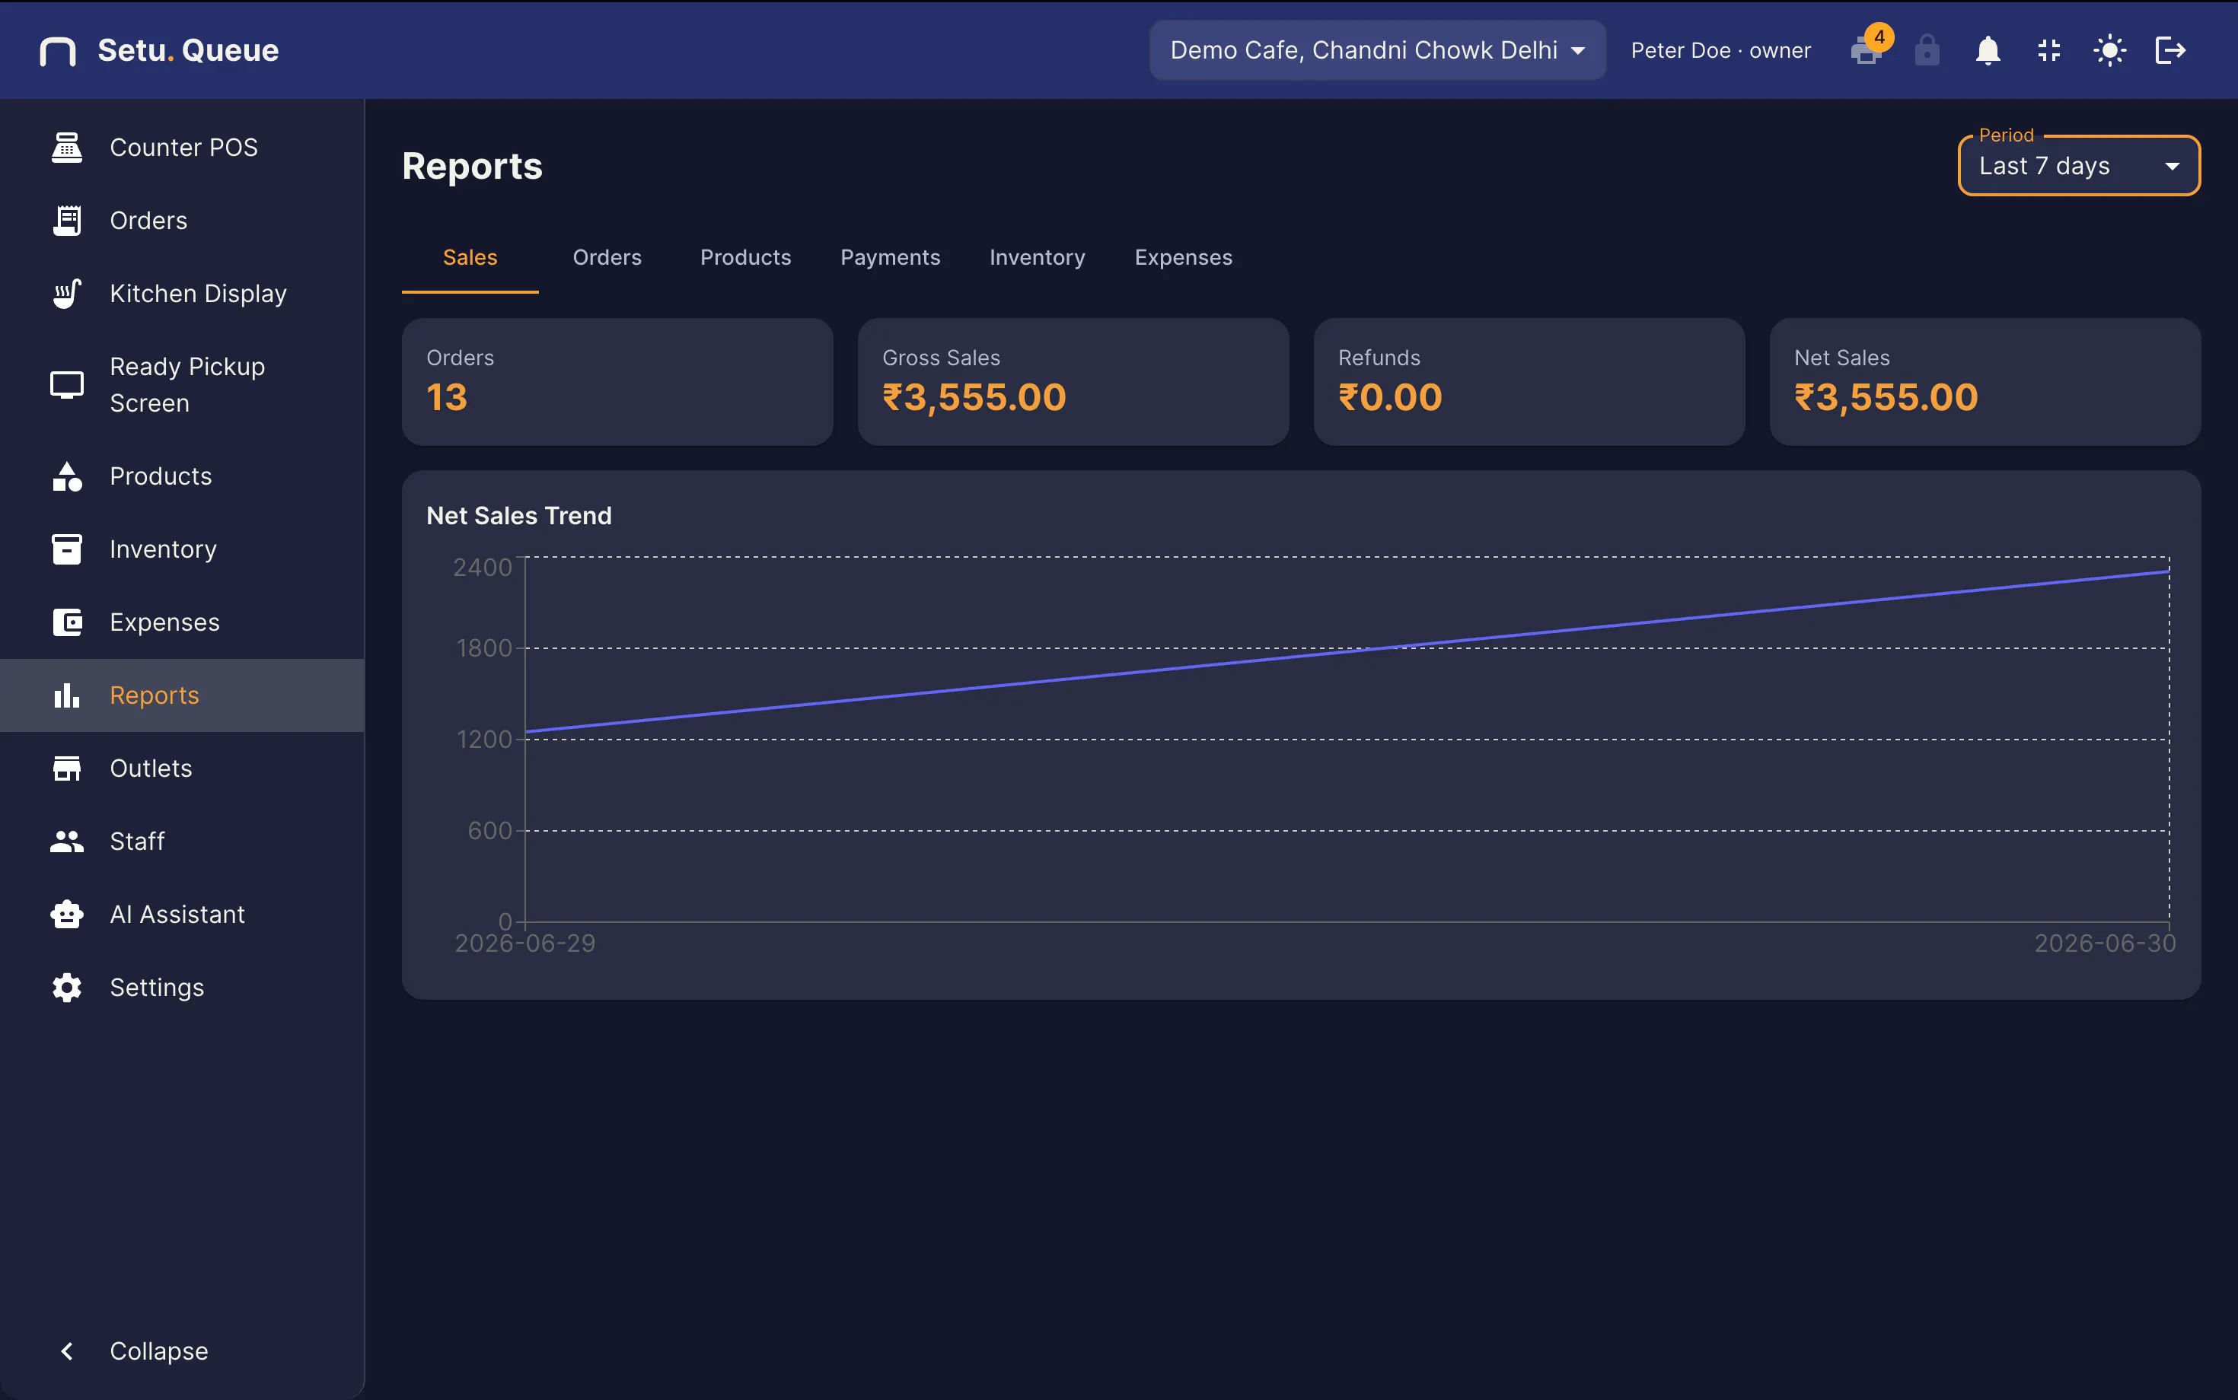This screenshot has height=1400, width=2238.
Task: Switch to the Payments report tab
Action: tap(890, 257)
